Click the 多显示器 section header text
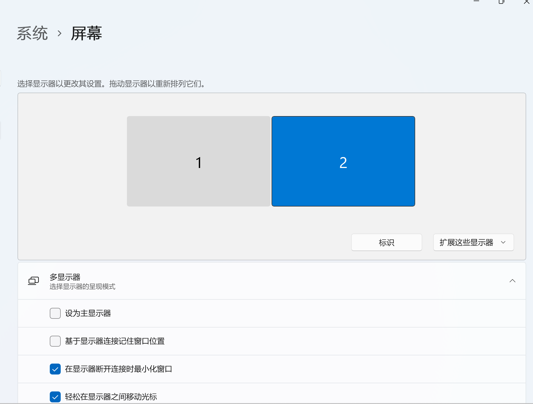Screen dimensions: 533x404 coord(65,277)
